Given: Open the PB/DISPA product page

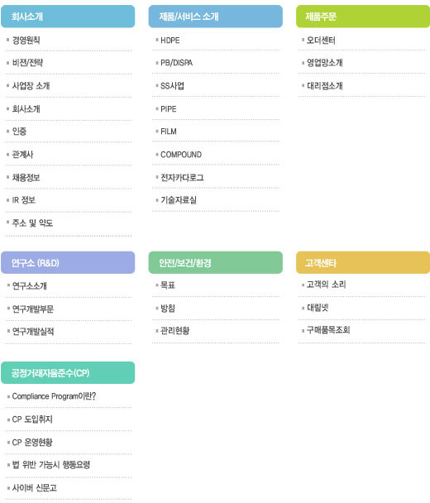Looking at the screenshot, I should coord(176,63).
